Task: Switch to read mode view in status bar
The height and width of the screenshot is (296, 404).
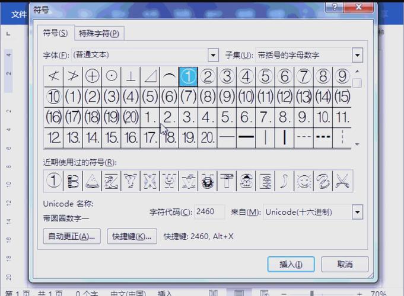Action: click(214, 293)
